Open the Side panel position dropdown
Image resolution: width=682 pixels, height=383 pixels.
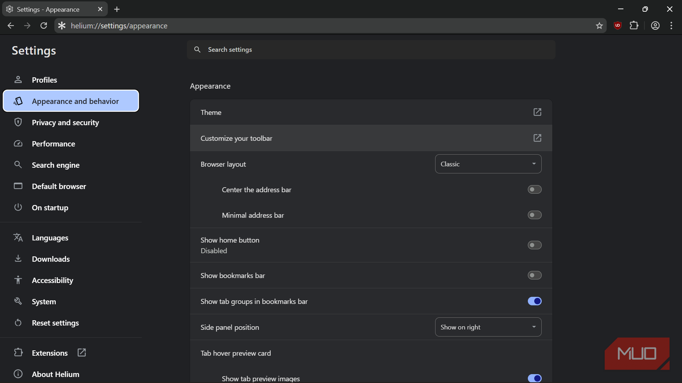488,327
